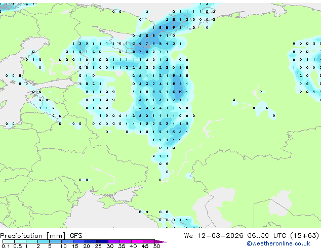The image size is (321, 248).
Task: Click the above-50 mm legend arrow tip
Action: coord(160,241)
